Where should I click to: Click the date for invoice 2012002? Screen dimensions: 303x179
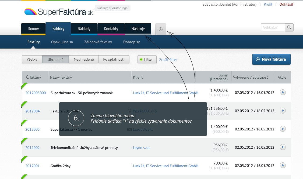[x=255, y=147]
